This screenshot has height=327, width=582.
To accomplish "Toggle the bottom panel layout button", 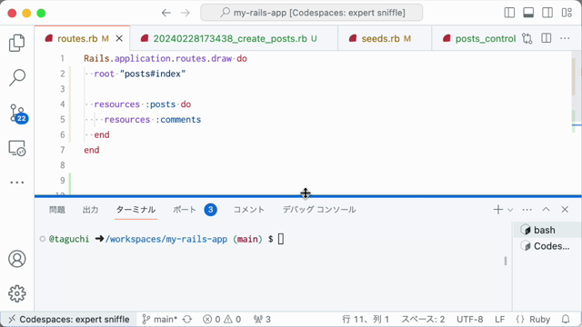I will pyautogui.click(x=528, y=13).
